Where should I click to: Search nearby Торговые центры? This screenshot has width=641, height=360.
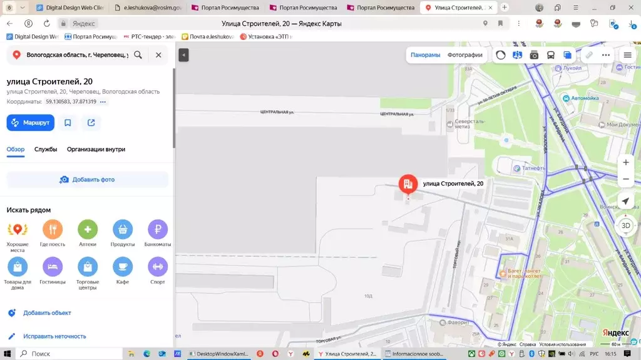(x=88, y=273)
